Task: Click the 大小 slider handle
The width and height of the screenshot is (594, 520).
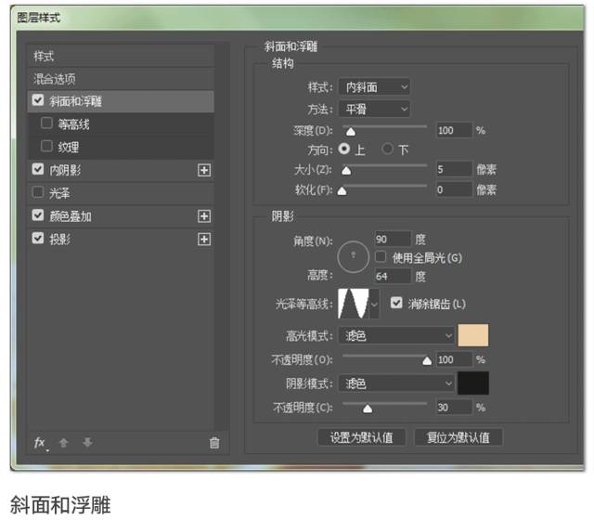Action: pyautogui.click(x=346, y=171)
